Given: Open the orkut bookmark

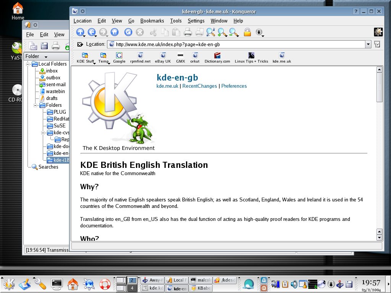Looking at the screenshot, I should 195,58.
